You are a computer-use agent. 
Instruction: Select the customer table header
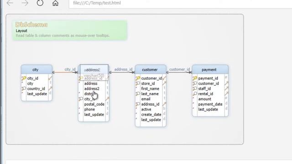pyautogui.click(x=151, y=70)
